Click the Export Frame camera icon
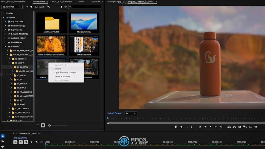This screenshot has height=149, width=265. (x=239, y=127)
